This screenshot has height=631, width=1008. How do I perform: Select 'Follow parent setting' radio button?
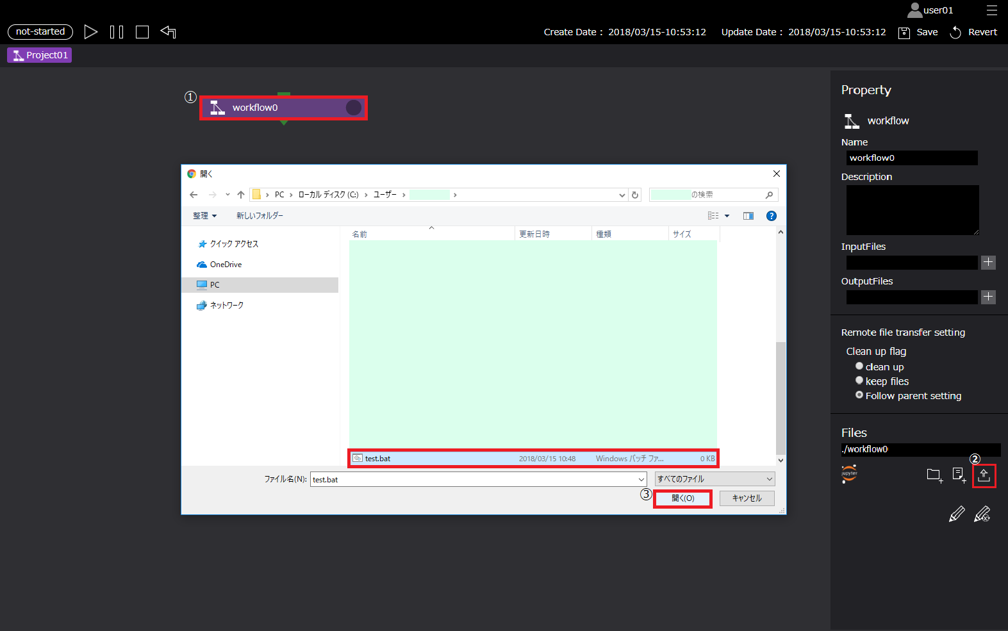coord(859,395)
